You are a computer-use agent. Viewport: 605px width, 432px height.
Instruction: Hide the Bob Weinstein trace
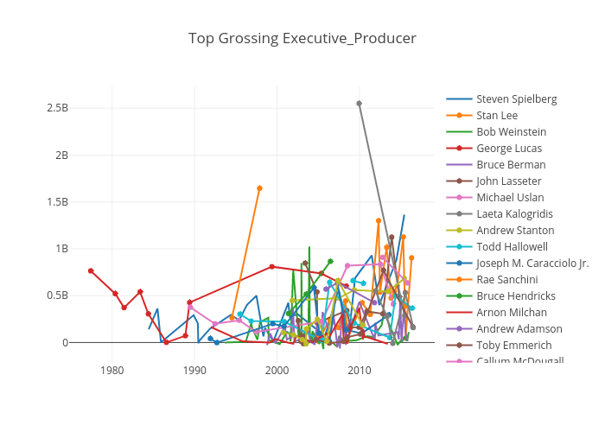(496, 132)
